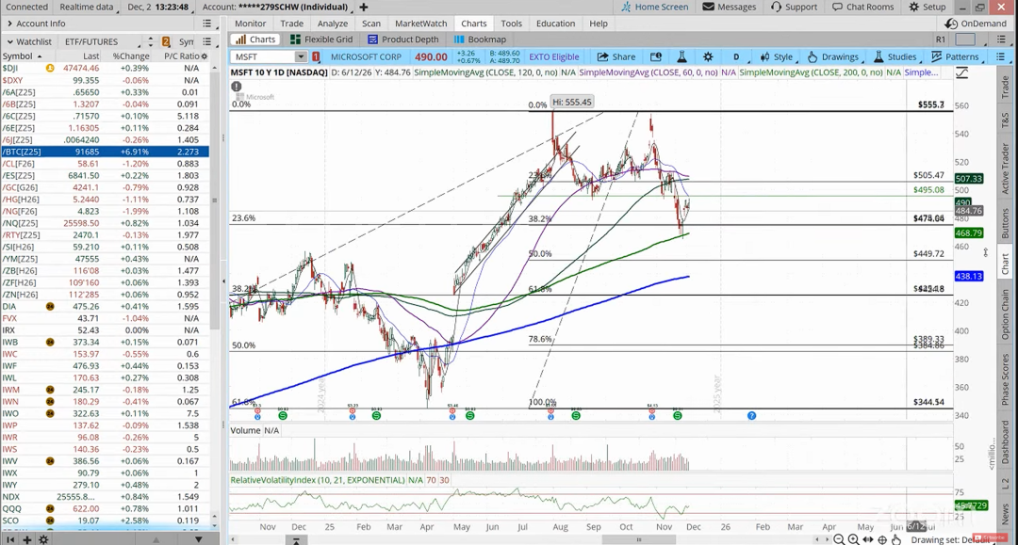This screenshot has height=545, width=1018.
Task: Open the Account Info list menu icon
Action: click(206, 24)
